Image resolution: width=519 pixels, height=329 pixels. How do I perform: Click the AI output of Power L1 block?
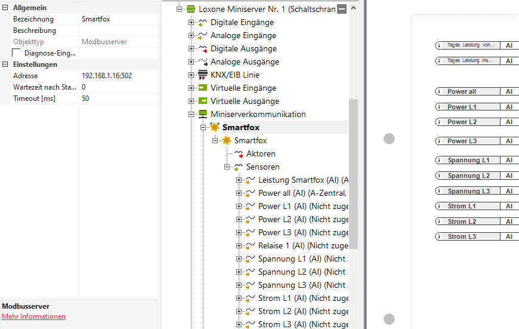point(509,107)
